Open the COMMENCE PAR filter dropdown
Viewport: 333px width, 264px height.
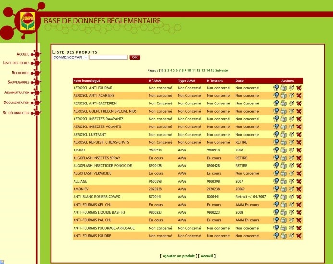pos(70,57)
